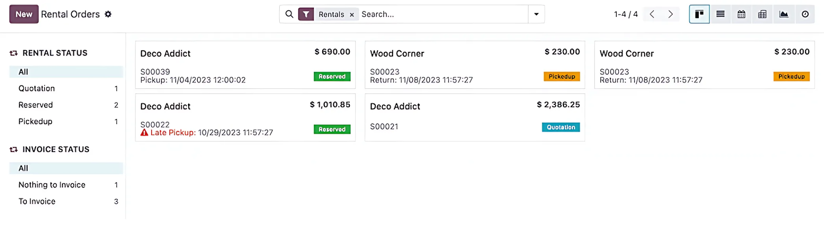This screenshot has width=824, height=225.
Task: Open the Pivot table view
Action: (x=762, y=14)
